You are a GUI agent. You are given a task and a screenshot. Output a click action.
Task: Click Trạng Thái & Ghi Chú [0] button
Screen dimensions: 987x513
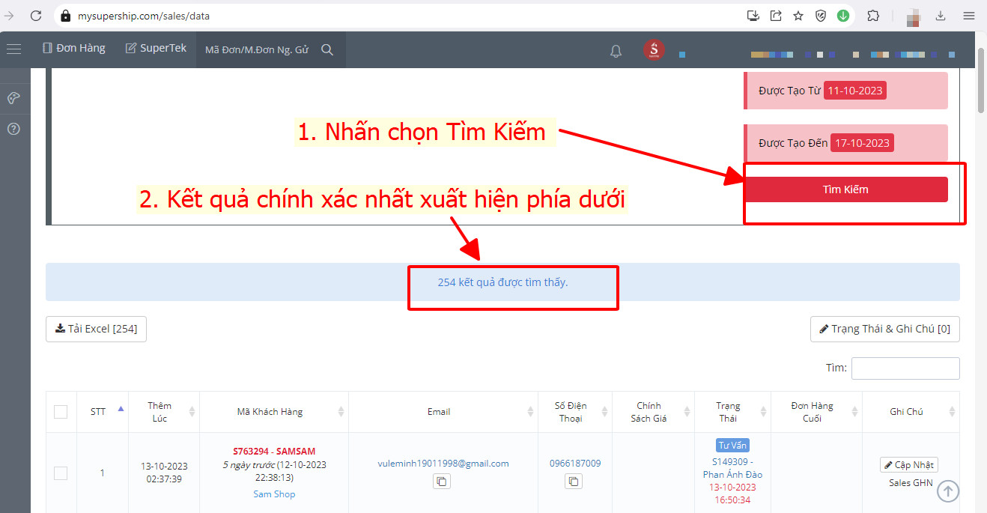[884, 329]
